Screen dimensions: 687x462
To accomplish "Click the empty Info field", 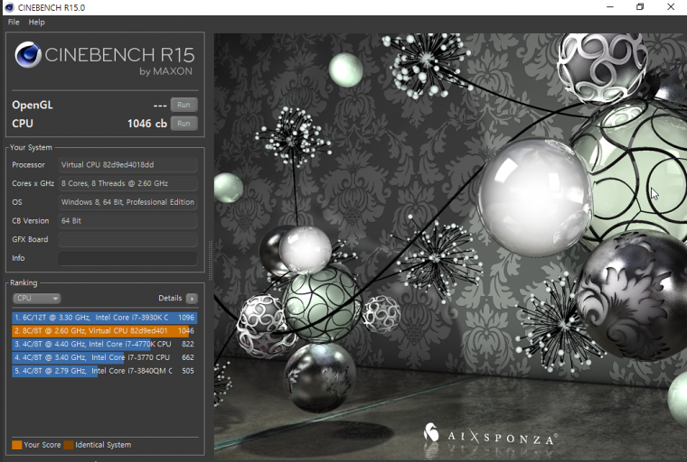I will click(x=127, y=258).
